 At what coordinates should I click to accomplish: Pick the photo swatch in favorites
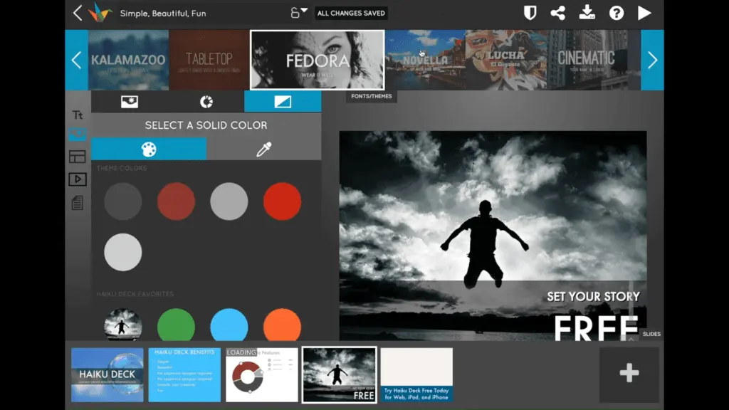click(122, 325)
